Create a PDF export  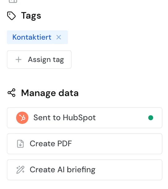pyautogui.click(x=85, y=144)
